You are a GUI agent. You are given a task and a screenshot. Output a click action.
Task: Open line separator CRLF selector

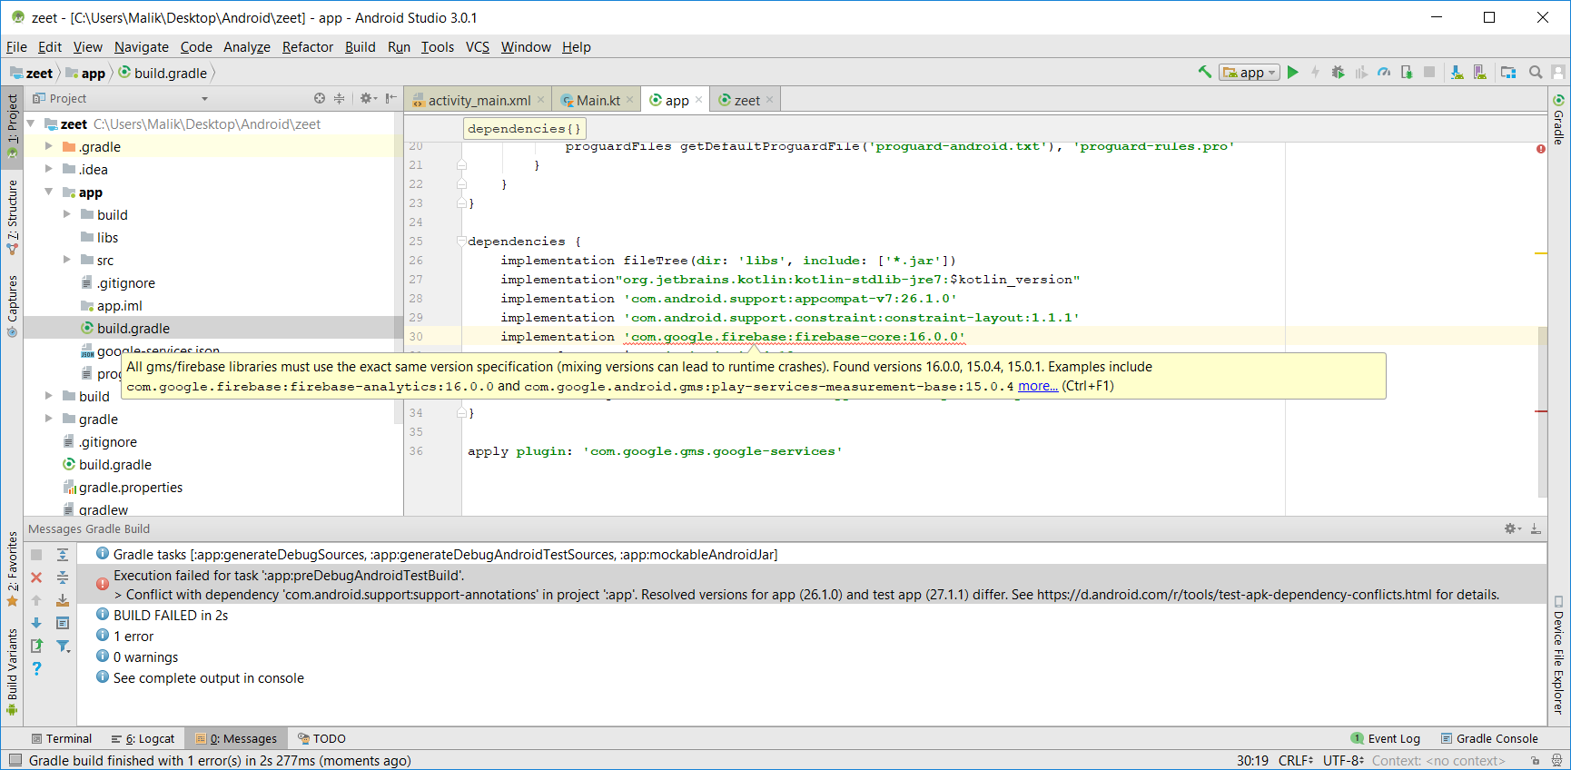tap(1296, 760)
